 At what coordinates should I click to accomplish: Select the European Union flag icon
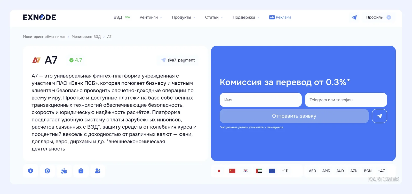coord(272,171)
